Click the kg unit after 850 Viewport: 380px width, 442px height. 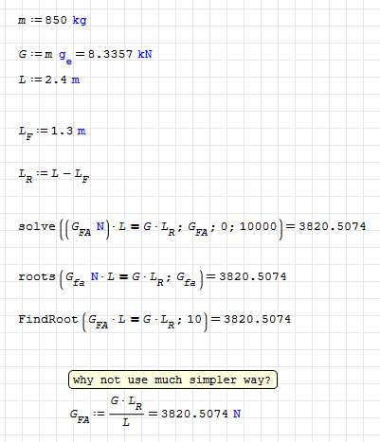80,20
